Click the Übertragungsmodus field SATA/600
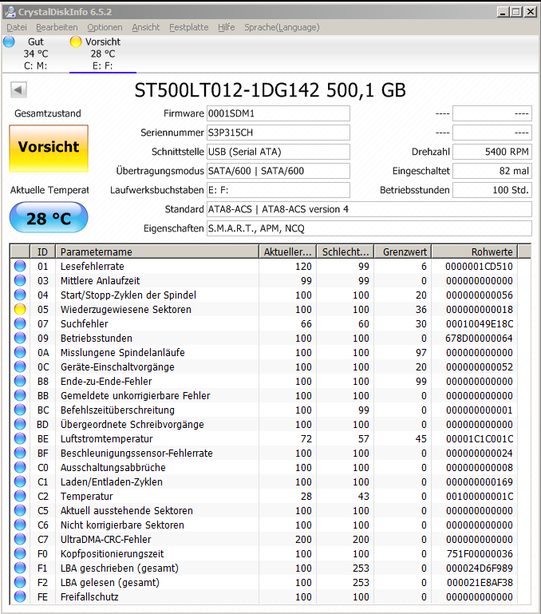Image resolution: width=541 pixels, height=614 pixels. tap(278, 171)
